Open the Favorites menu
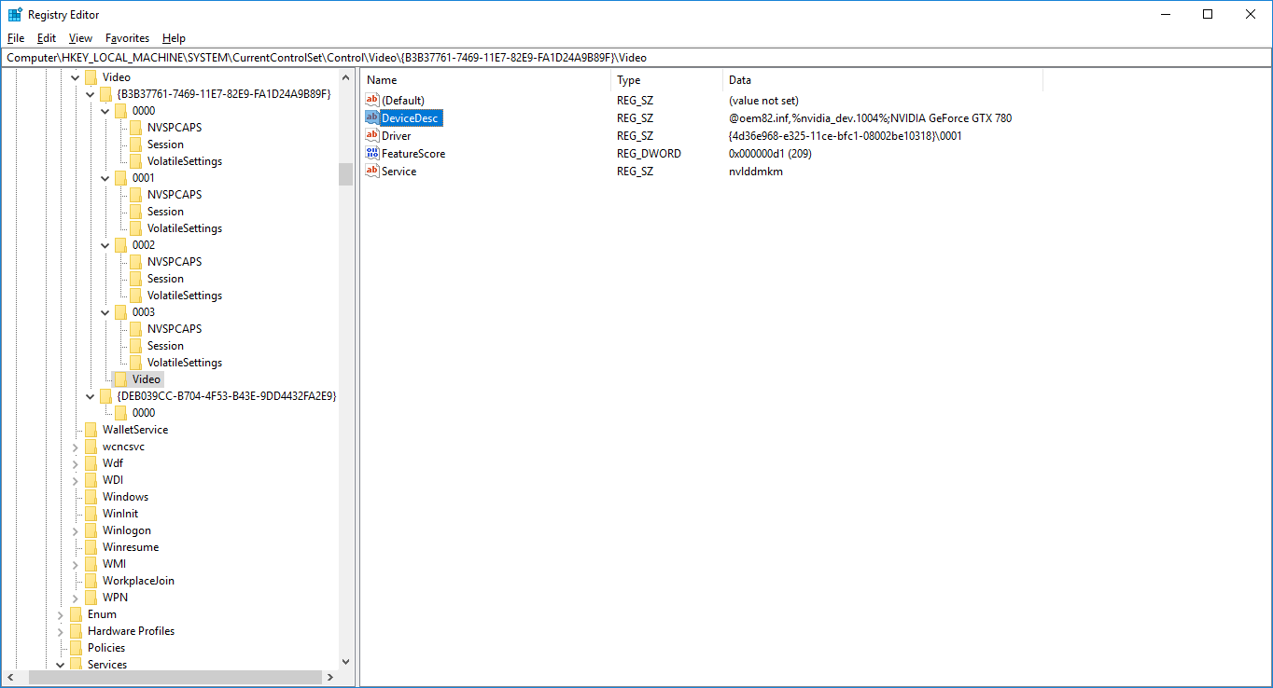Viewport: 1273px width, 688px height. pyautogui.click(x=127, y=38)
